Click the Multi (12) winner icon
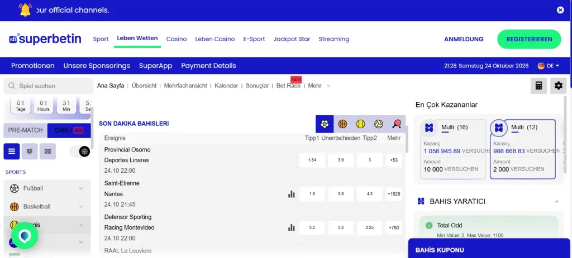The image size is (572, 258). click(x=499, y=128)
